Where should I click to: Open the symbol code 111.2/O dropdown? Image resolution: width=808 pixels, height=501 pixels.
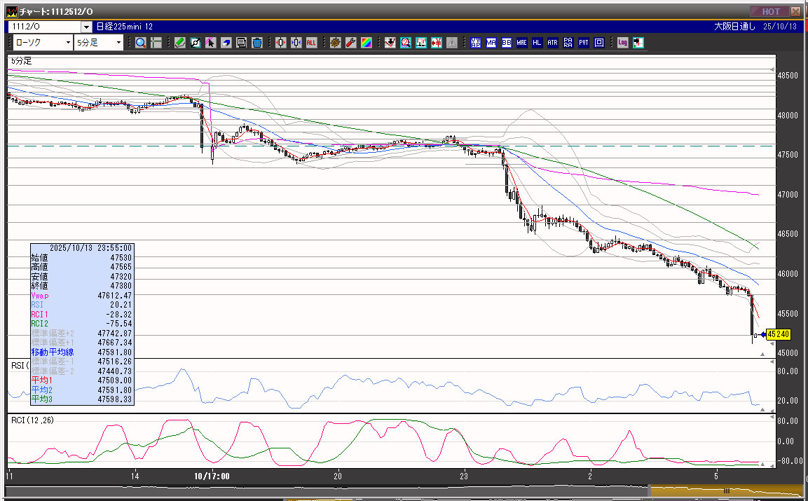86,27
